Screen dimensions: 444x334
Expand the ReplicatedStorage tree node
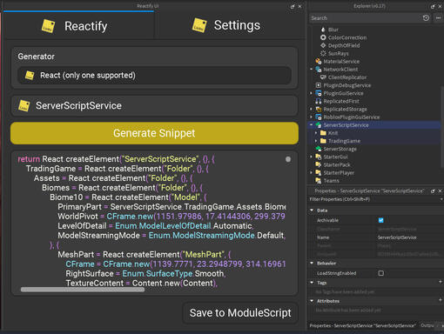312,109
